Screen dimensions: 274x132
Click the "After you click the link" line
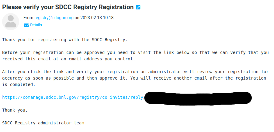135,72
